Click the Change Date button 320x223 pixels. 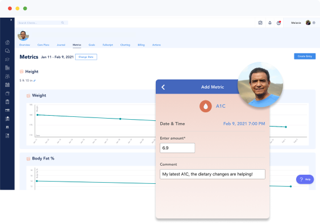(x=86, y=57)
